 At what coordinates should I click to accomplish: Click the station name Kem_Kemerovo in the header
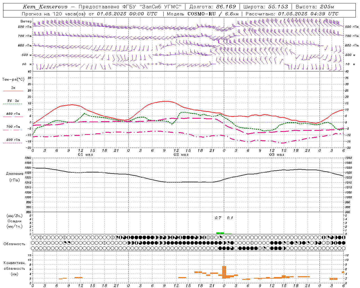tap(45, 7)
